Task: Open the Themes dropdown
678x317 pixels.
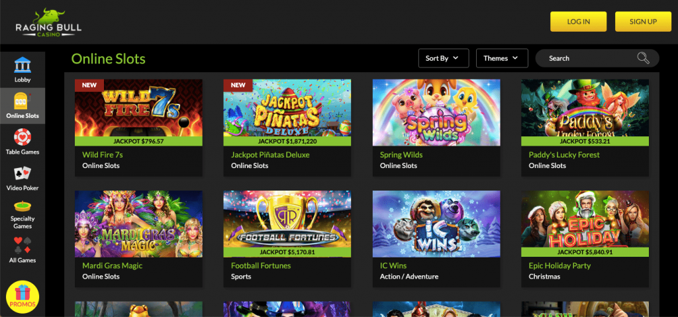Action: click(x=502, y=58)
